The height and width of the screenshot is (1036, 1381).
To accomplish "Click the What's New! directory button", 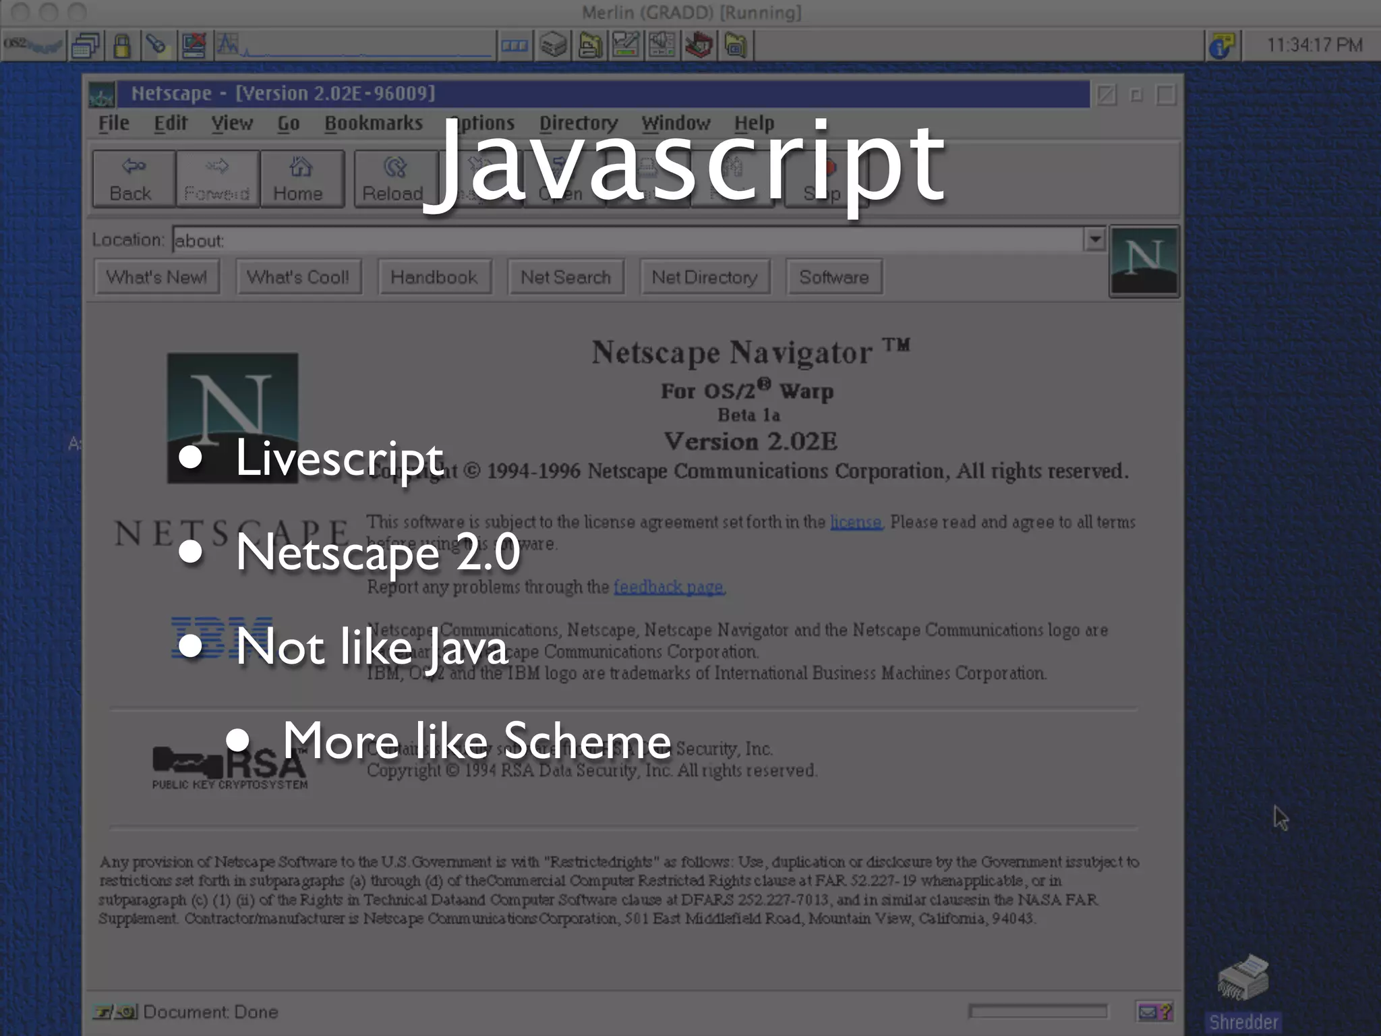I will tap(156, 277).
